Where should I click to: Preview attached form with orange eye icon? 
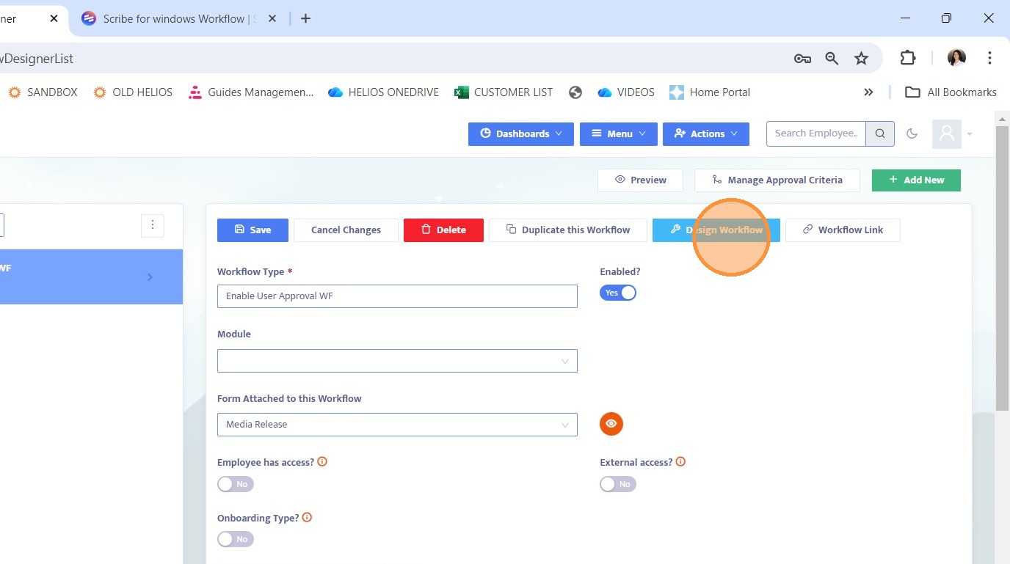pos(611,424)
